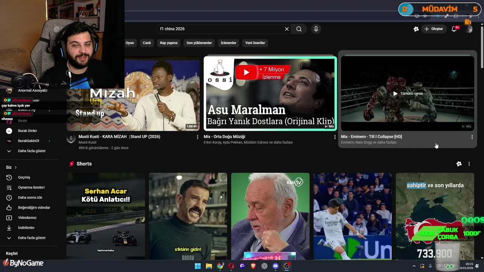
Task: Open the Asu Maralman mix thumbnail
Action: pyautogui.click(x=270, y=94)
